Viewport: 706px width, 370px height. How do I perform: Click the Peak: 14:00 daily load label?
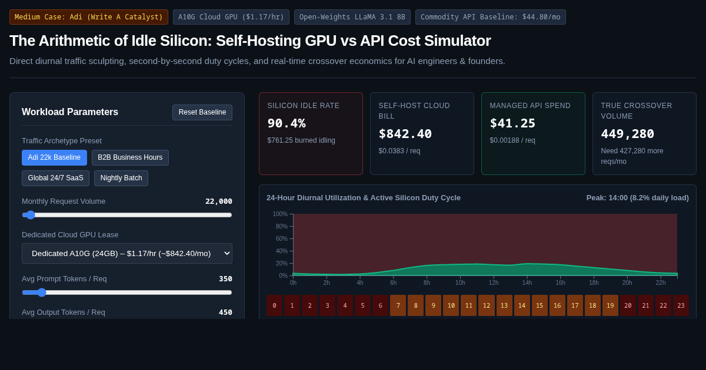coord(638,198)
